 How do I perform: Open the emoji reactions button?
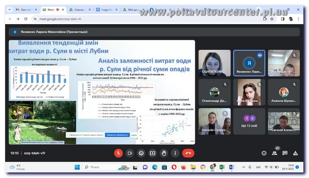click(x=141, y=153)
